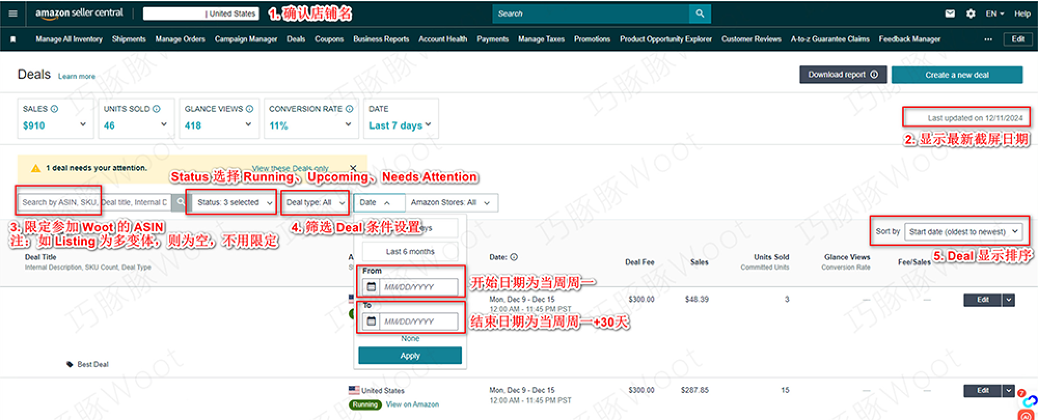Open the EN language dropdown

coord(994,13)
